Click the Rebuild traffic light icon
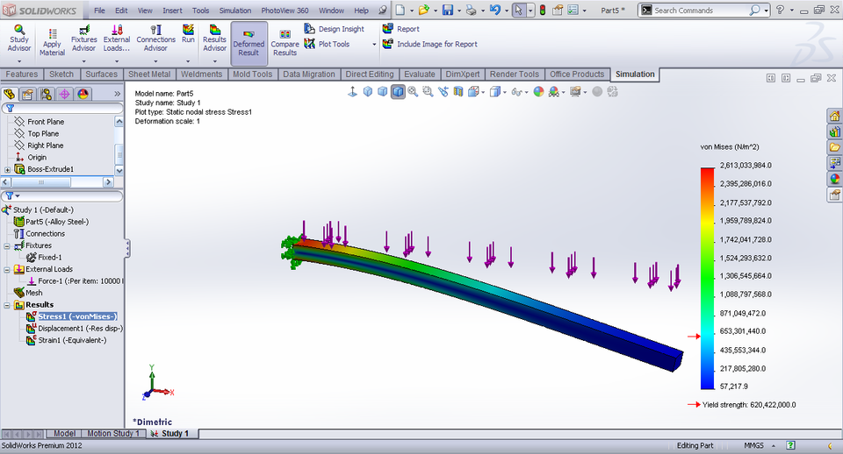 tap(543, 11)
